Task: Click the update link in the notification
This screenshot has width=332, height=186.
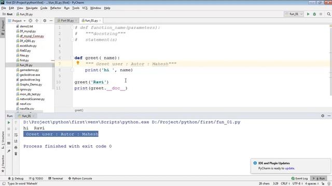Action: click(x=289, y=168)
